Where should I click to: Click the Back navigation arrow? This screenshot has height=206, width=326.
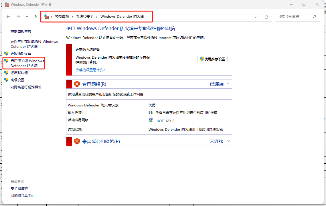click(8, 17)
